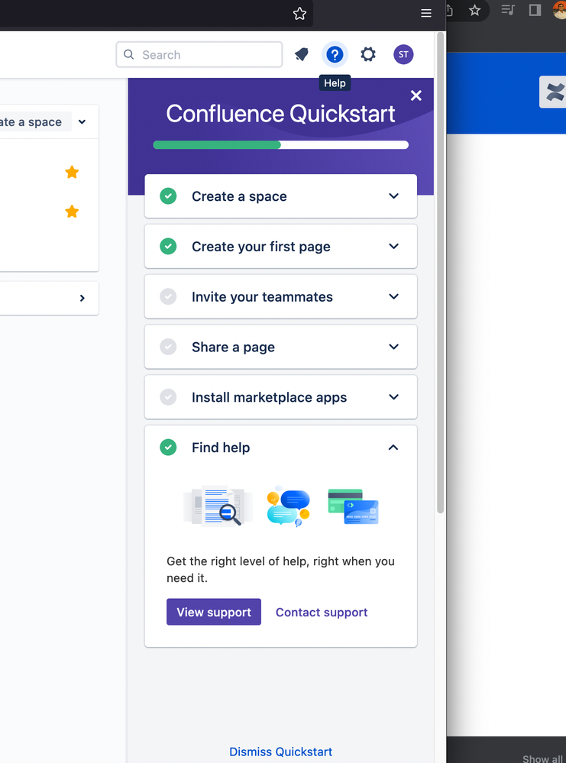Click the 'Get the right level of help' text
Image resolution: width=566 pixels, height=763 pixels.
click(281, 569)
